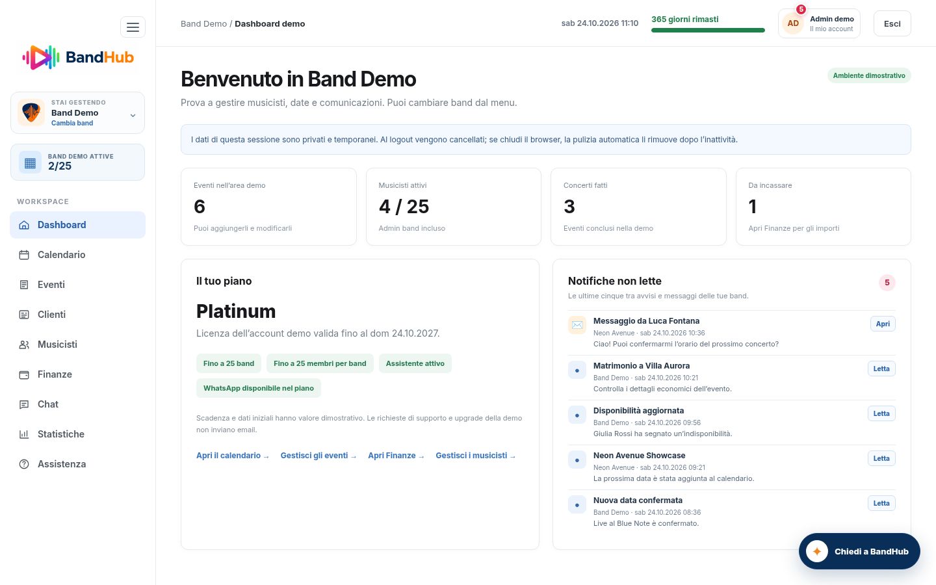The image size is (936, 585).
Task: Click the Assistenza help circle icon
Action: (24, 464)
